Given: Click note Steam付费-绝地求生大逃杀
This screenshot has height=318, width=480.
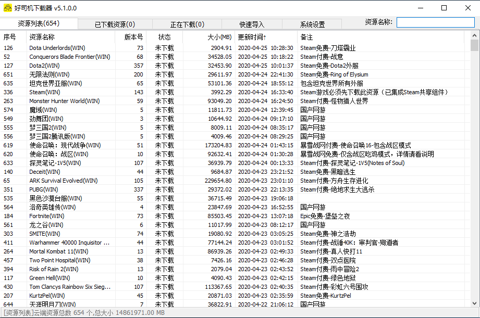Looking at the screenshot, I should click(x=337, y=189).
